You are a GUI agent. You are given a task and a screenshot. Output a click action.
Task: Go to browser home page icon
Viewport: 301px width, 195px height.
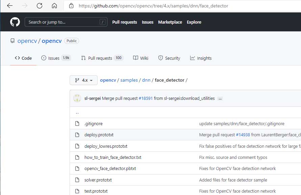(54, 6)
